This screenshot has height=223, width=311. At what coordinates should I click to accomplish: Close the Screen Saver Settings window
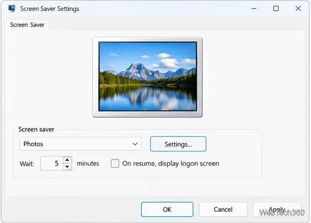coord(298,8)
